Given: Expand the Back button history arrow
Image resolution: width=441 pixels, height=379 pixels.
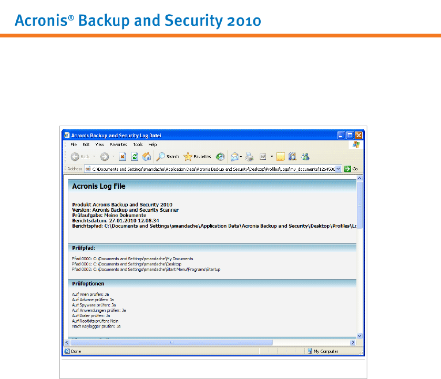Looking at the screenshot, I should click(95, 157).
